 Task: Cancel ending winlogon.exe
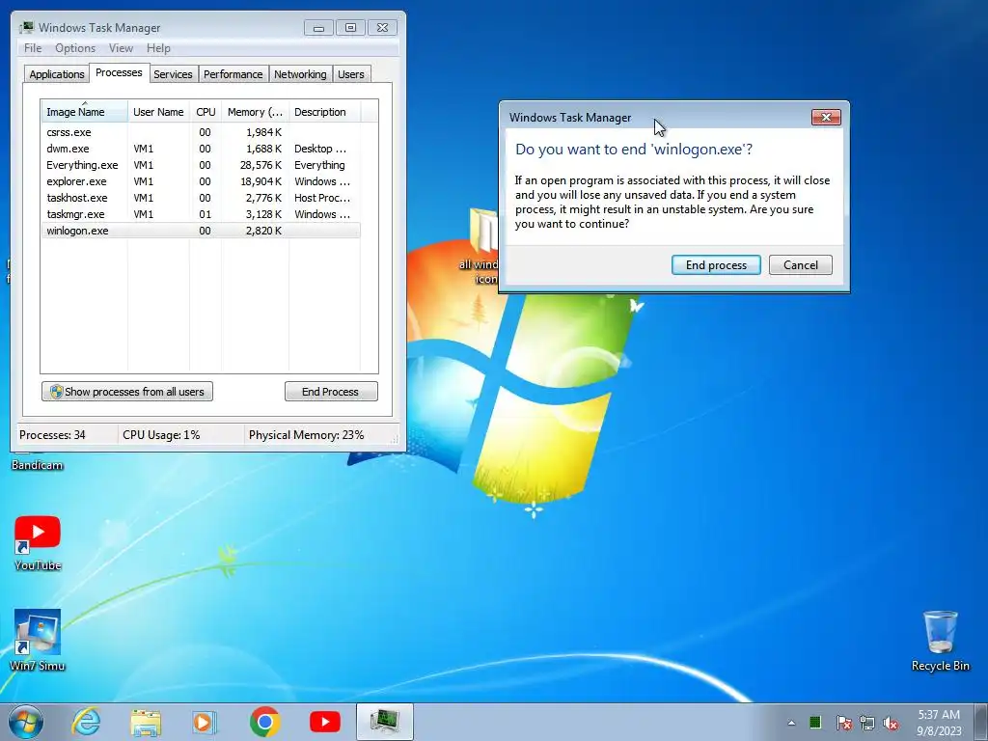tap(800, 265)
